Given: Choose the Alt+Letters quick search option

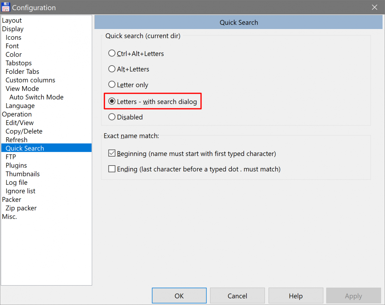Looking at the screenshot, I should point(112,69).
